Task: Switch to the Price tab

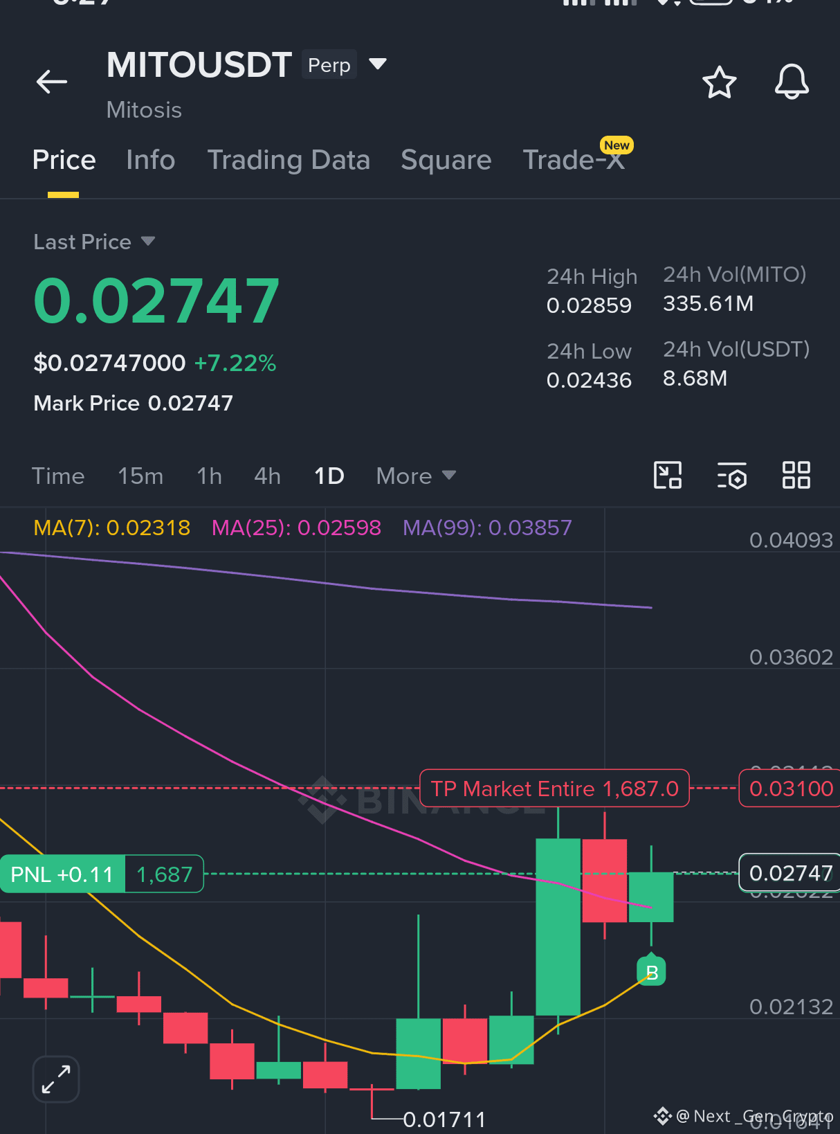Action: [64, 160]
